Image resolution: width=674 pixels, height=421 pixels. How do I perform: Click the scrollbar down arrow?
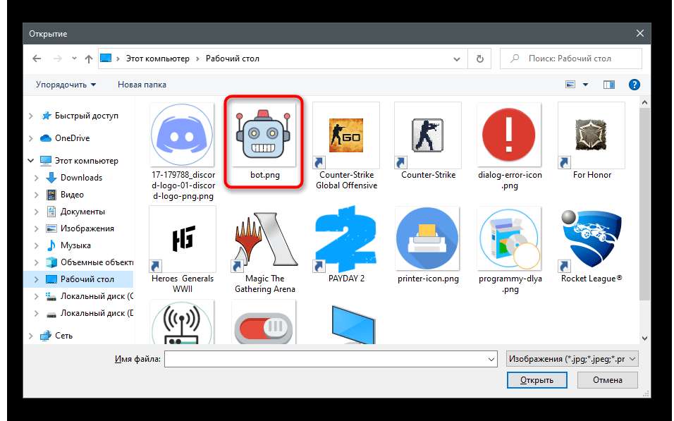tap(644, 338)
